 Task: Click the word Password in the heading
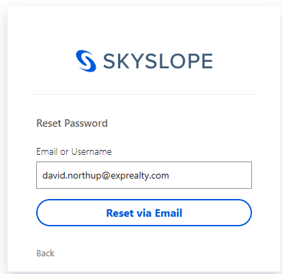(x=86, y=123)
